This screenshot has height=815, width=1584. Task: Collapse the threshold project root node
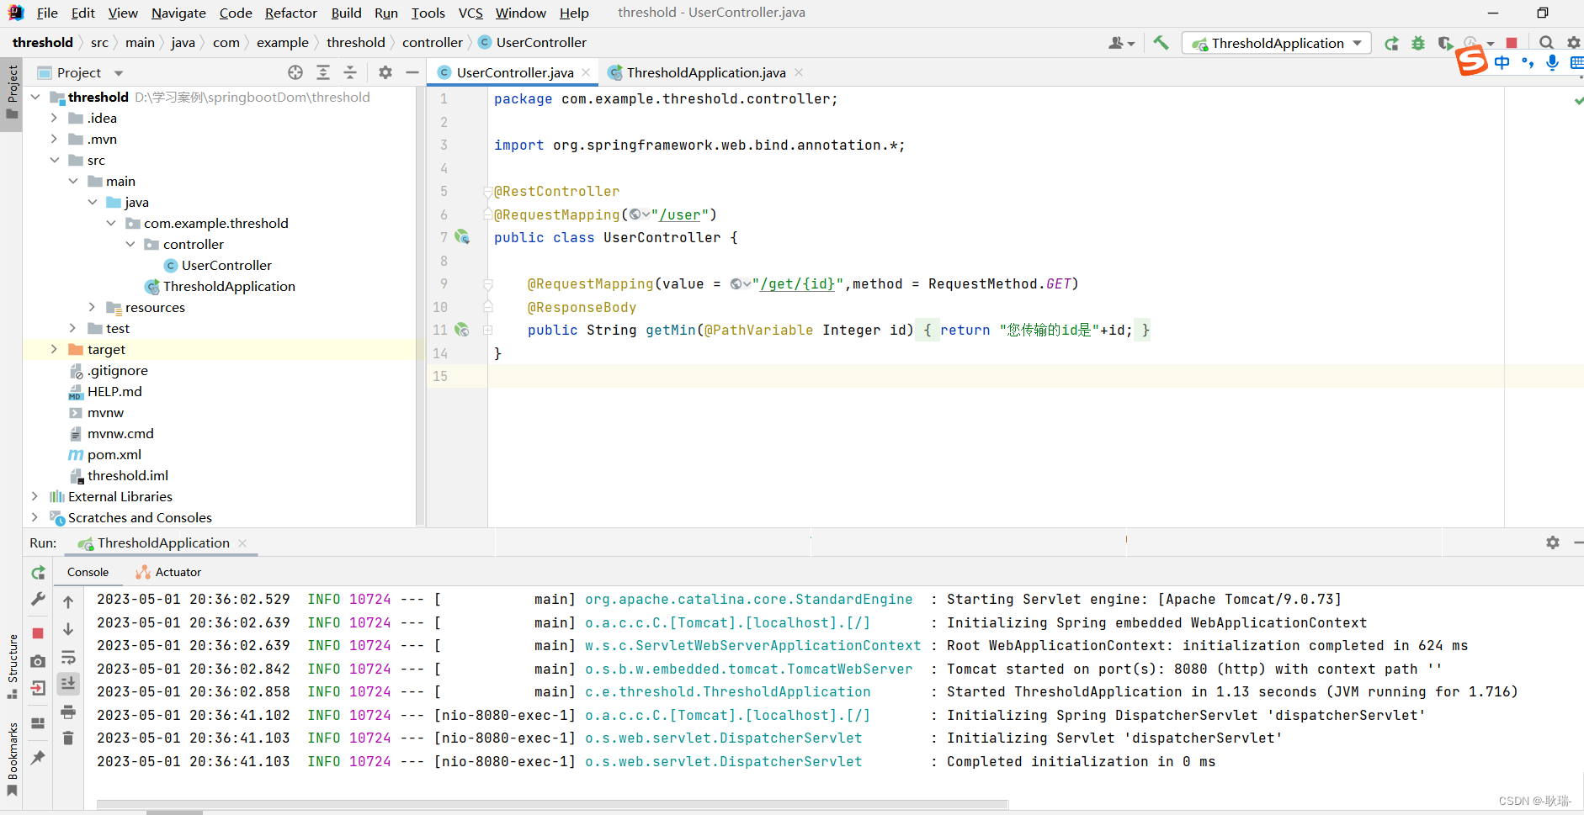pos(35,97)
